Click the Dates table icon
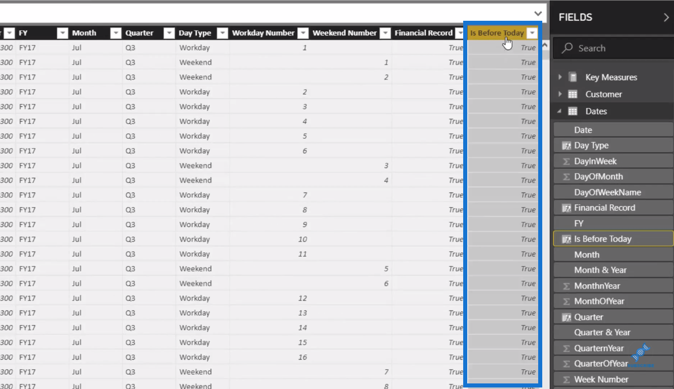Image resolution: width=674 pixels, height=389 pixels. 573,111
